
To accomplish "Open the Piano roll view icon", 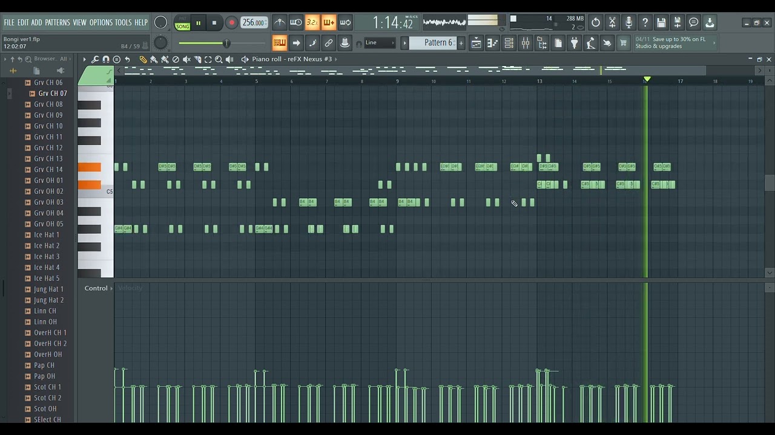I will coord(492,42).
